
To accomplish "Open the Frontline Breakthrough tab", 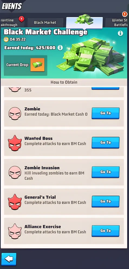I will coord(12,22).
